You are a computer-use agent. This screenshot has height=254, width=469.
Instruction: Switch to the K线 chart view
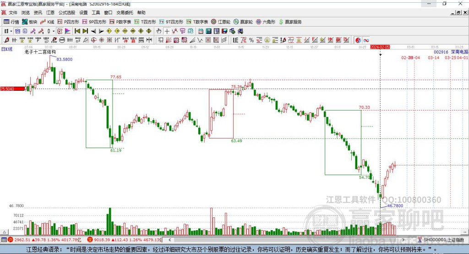[x=47, y=22]
